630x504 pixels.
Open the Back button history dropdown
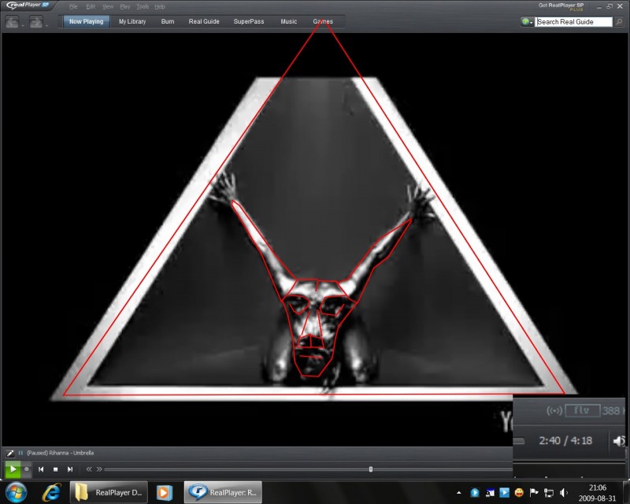coord(23,25)
